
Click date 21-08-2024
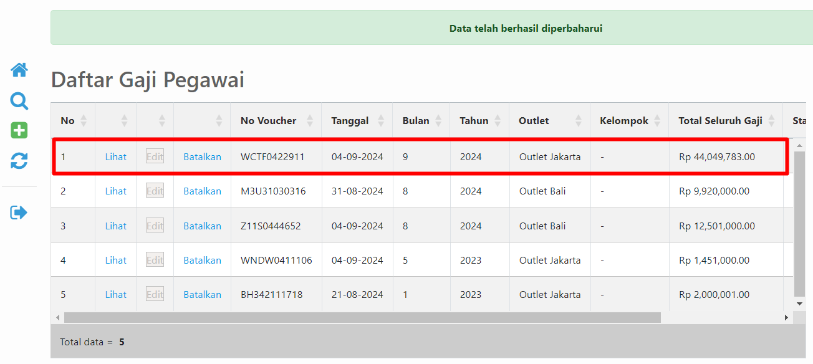pyautogui.click(x=357, y=295)
